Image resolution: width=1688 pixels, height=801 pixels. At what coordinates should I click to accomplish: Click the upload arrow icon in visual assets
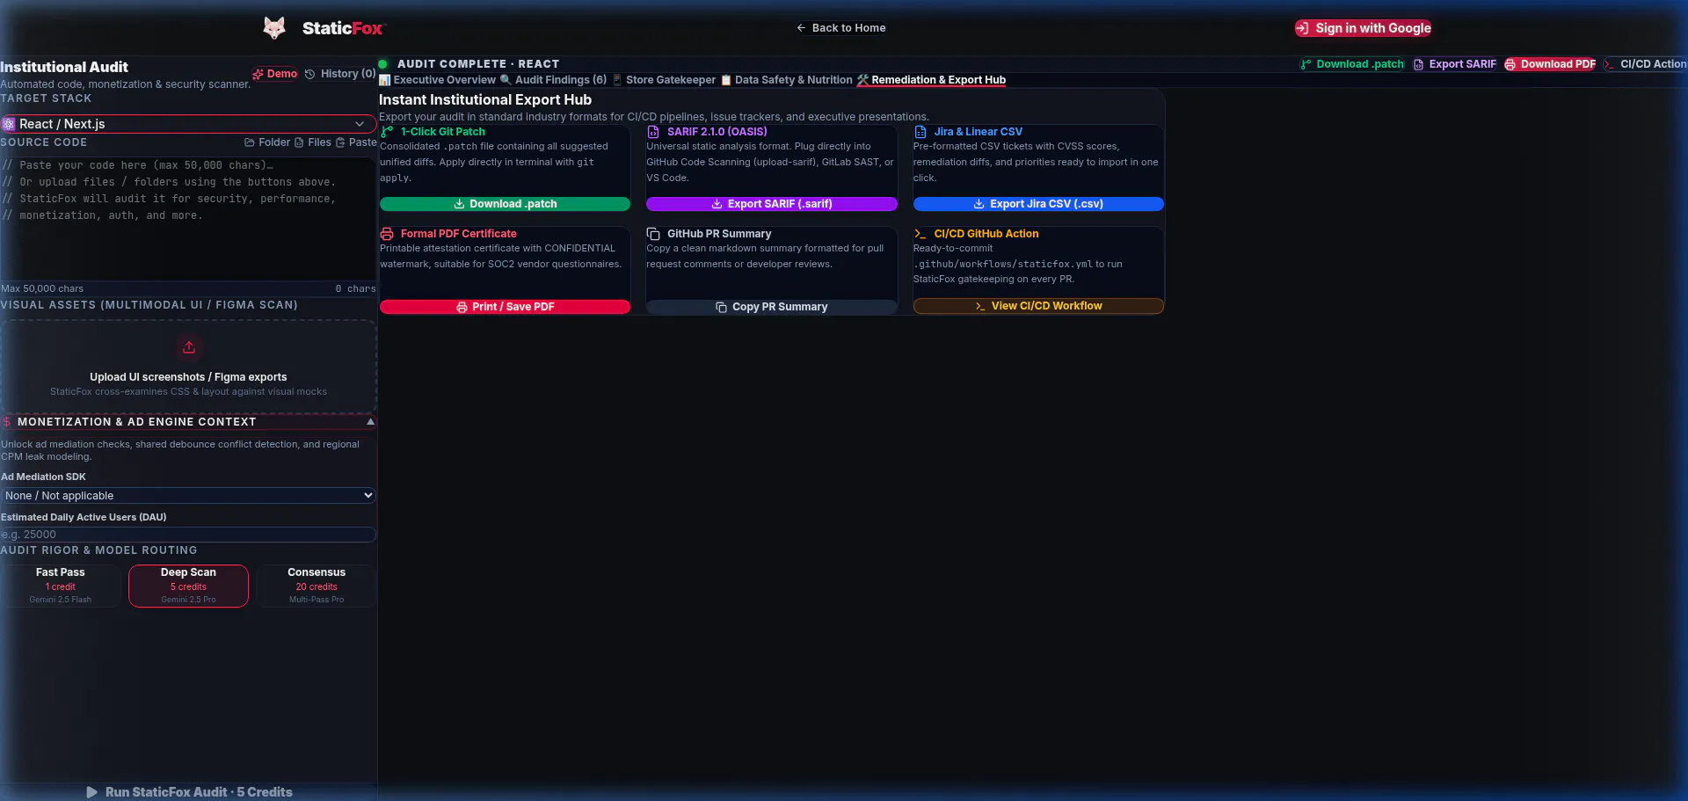click(188, 347)
